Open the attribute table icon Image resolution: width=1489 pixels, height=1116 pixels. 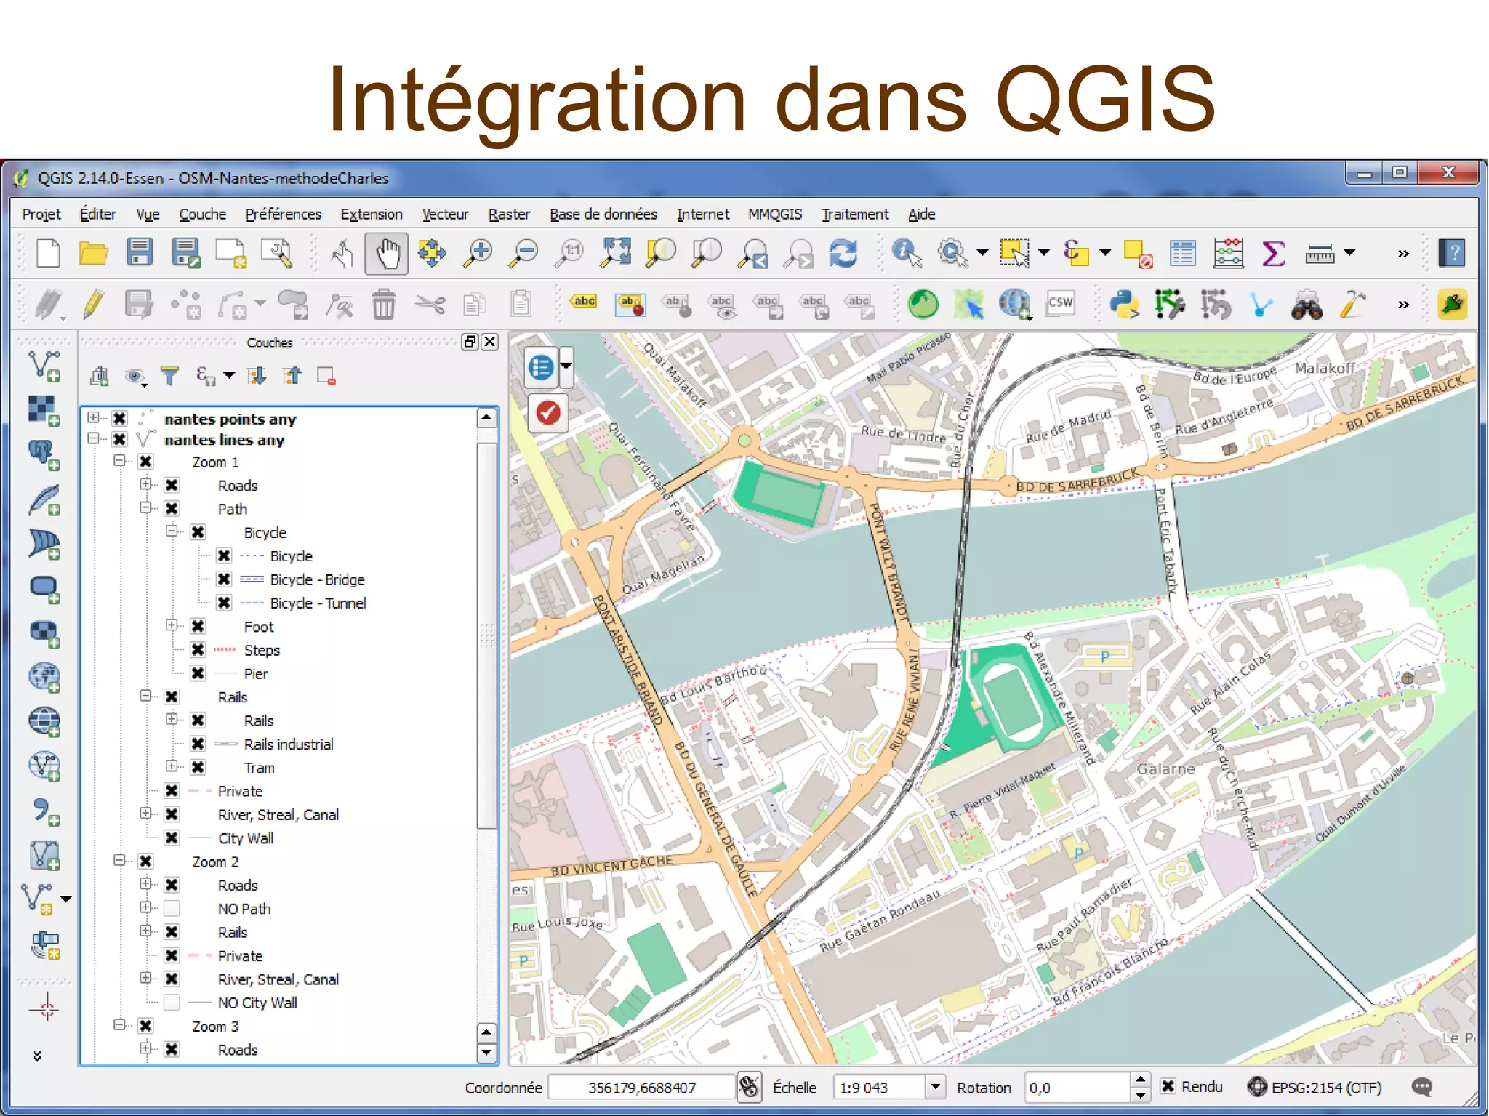1183,253
